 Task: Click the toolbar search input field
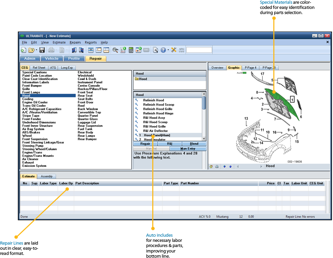pyautogui.click(x=199, y=50)
